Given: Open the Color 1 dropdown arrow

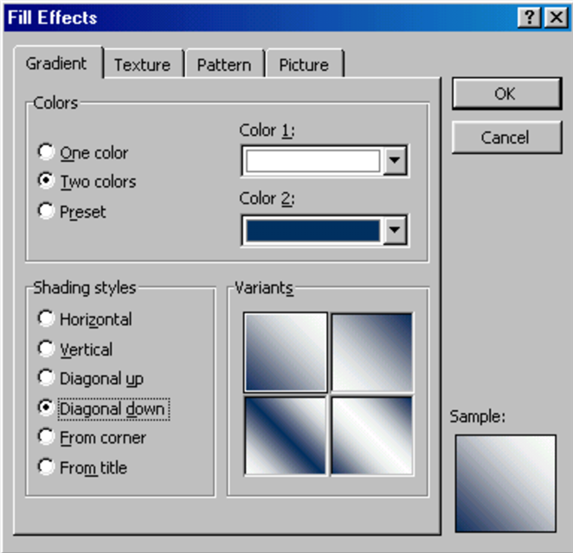Looking at the screenshot, I should tap(396, 161).
